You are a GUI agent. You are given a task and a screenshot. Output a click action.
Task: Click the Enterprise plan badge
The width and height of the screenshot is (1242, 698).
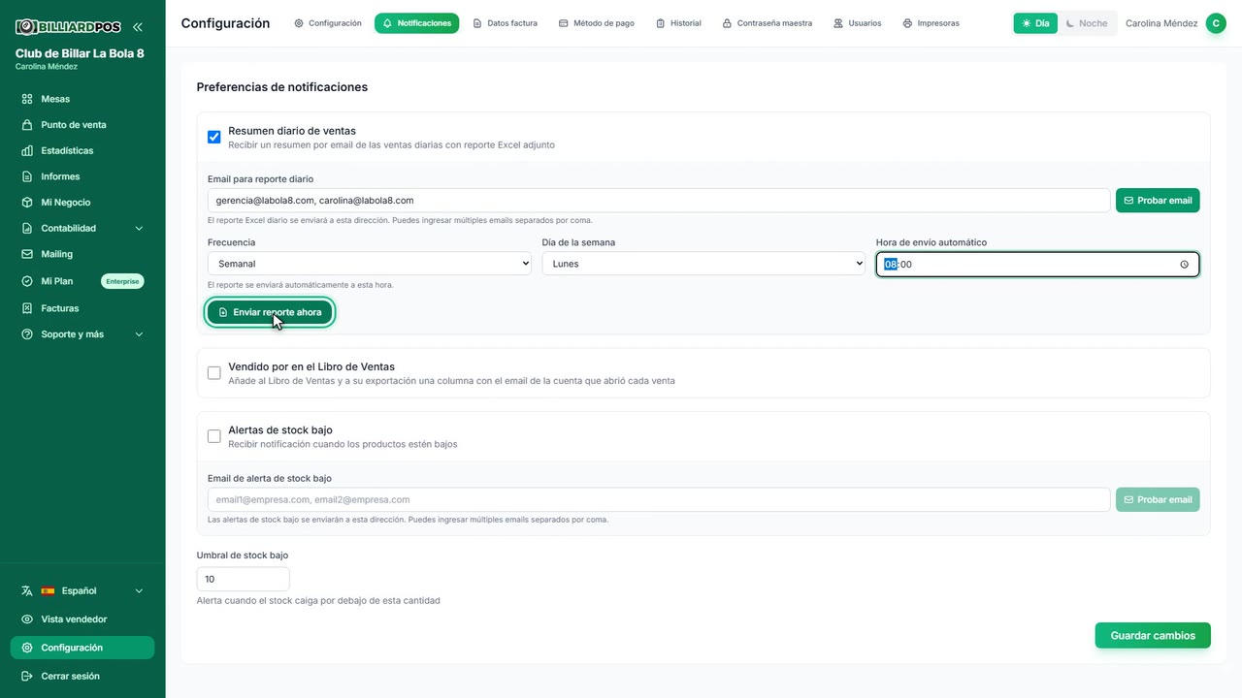pos(123,281)
